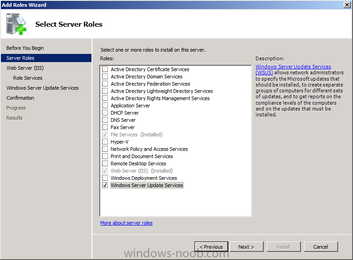
Task: Click the Web Server (IIS) (Installed) label
Action: click(141, 171)
